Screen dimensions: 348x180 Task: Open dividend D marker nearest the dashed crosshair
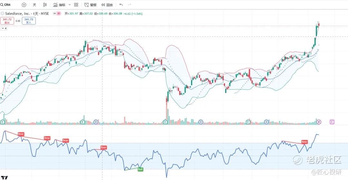pos(96,122)
